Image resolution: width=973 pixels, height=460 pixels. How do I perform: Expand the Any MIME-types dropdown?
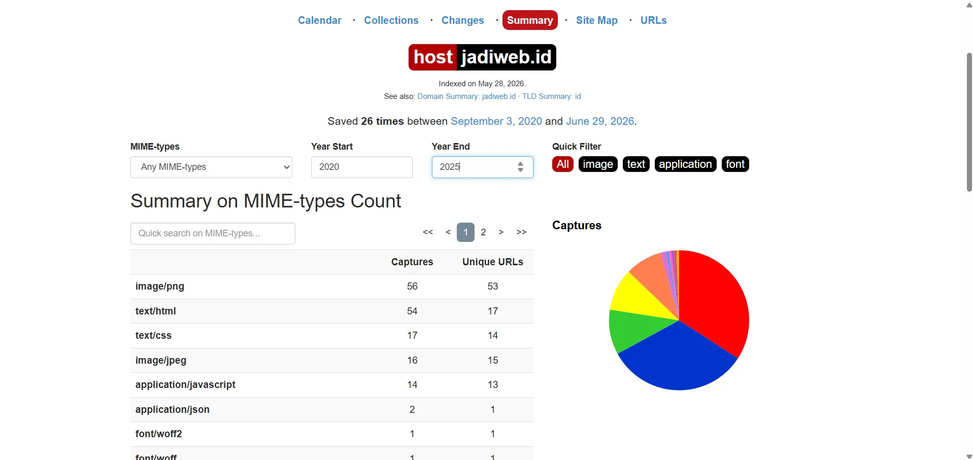[x=211, y=167]
